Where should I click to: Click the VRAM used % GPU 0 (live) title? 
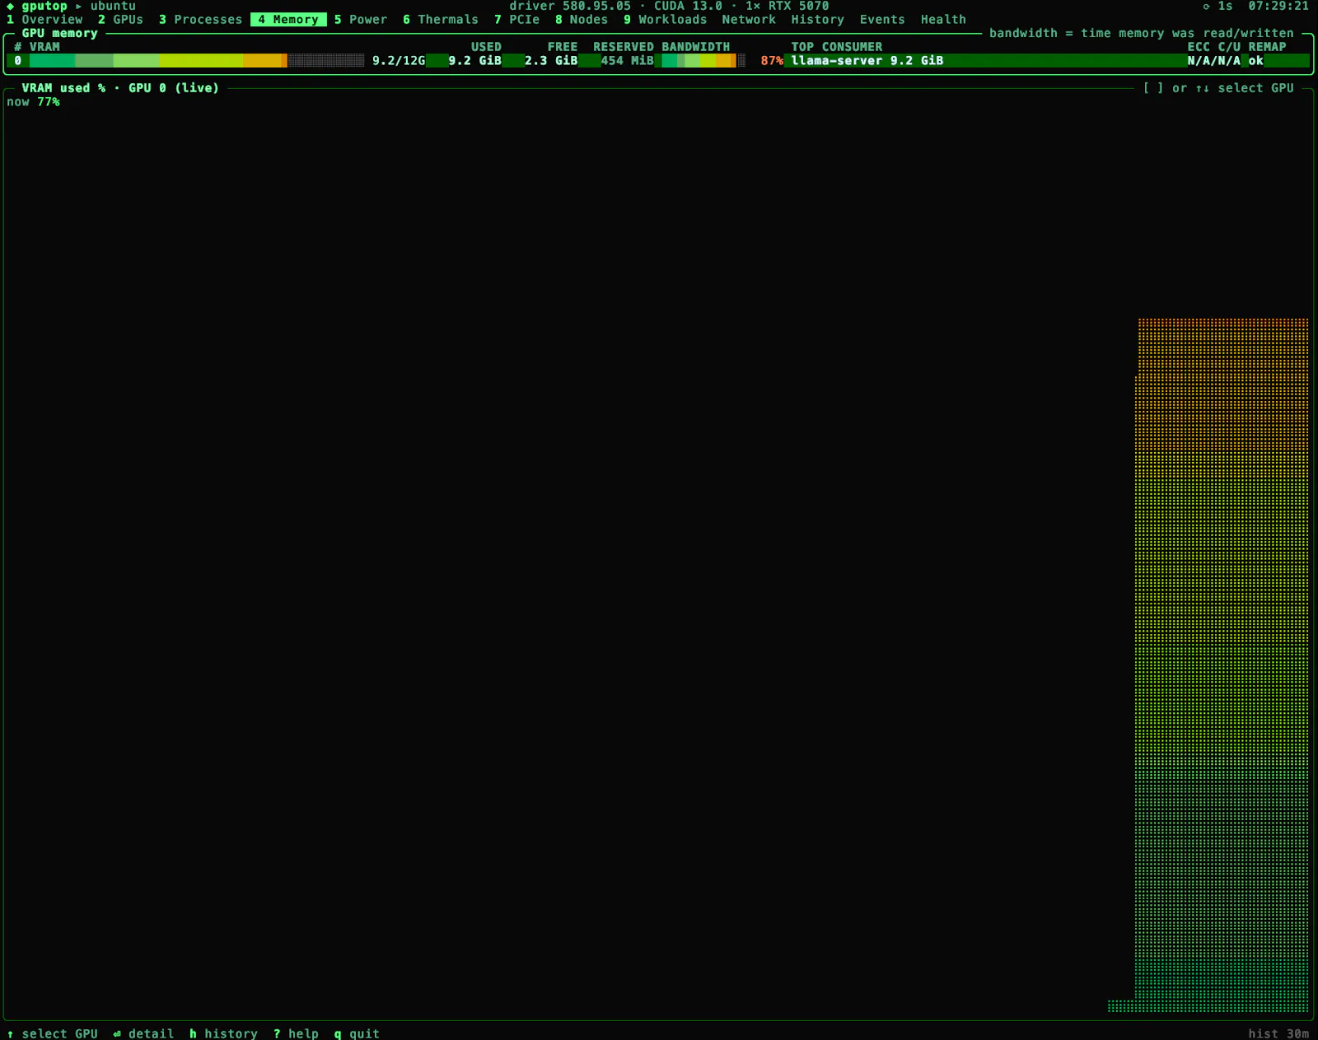(120, 88)
